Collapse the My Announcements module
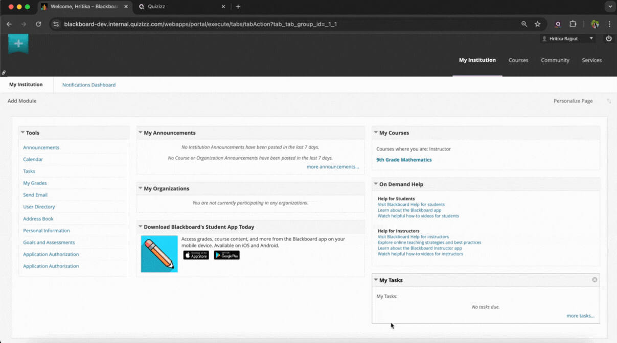617x343 pixels. 140,133
